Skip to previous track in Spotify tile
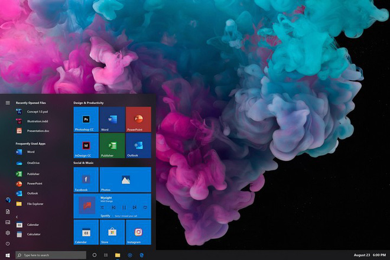 click(113, 207)
